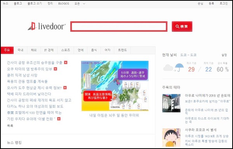The image size is (233, 149).
Task: Select the 스포츠 news tab
Action: (x=66, y=50)
